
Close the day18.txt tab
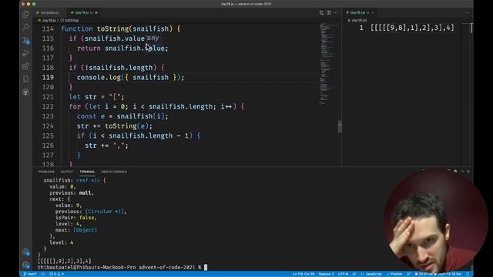[373, 12]
